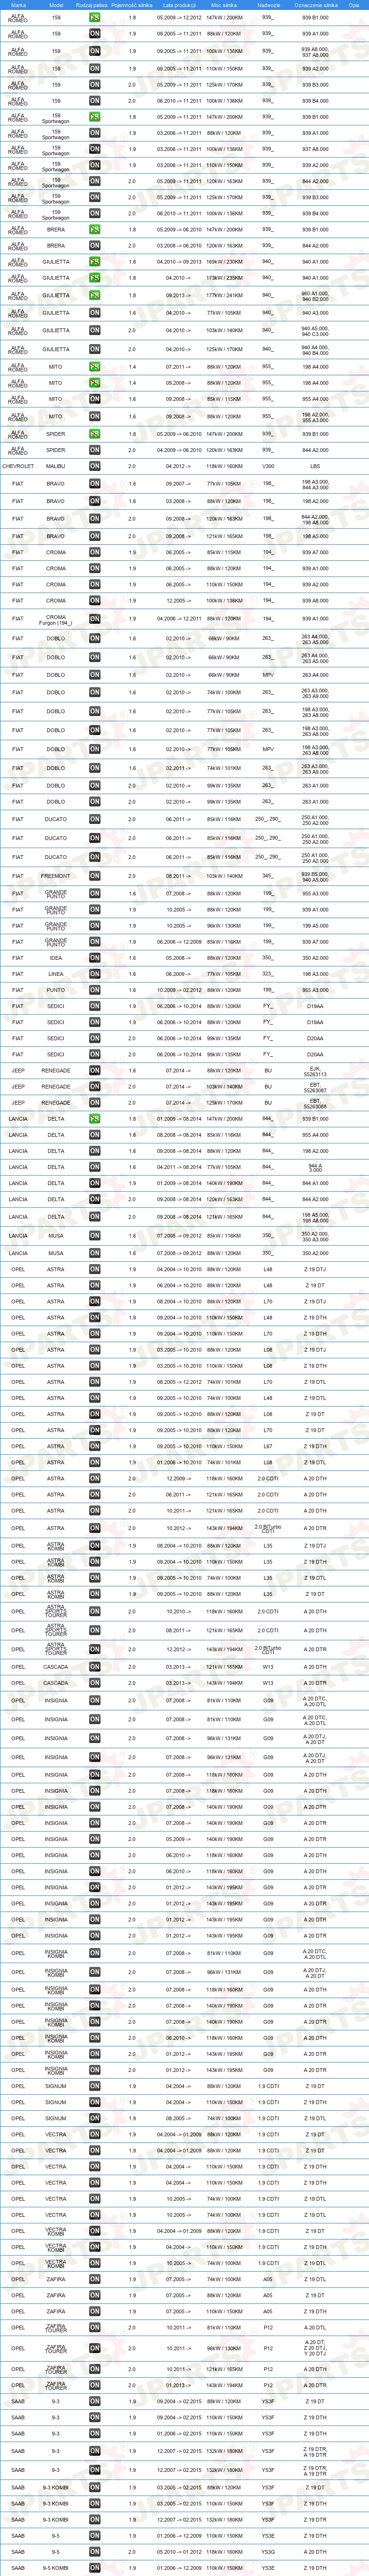The width and height of the screenshot is (369, 2576).
Task: Click the Model column header
Action: point(56,5)
